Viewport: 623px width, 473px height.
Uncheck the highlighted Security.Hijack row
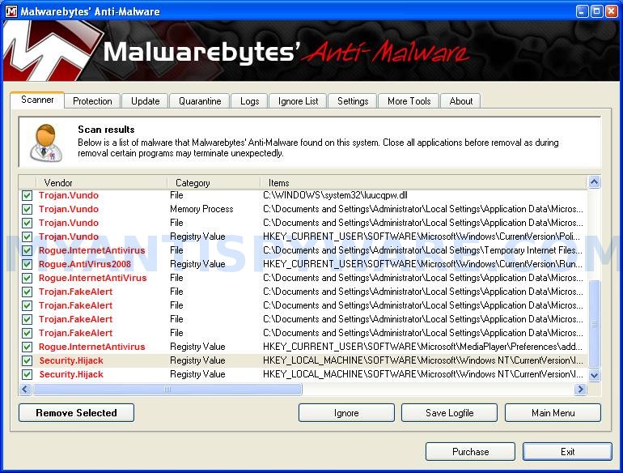(27, 360)
